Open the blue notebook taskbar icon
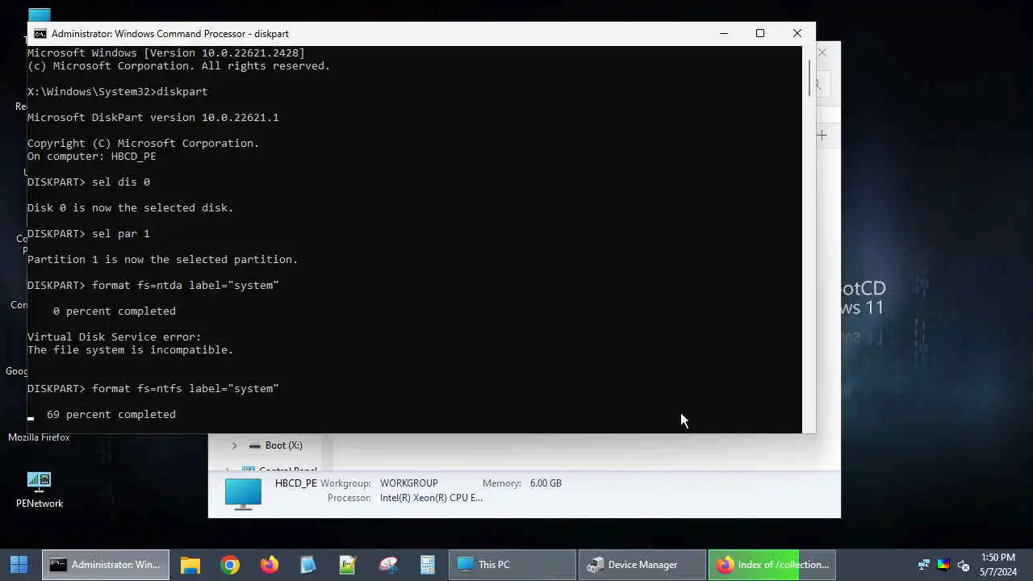 [x=308, y=564]
